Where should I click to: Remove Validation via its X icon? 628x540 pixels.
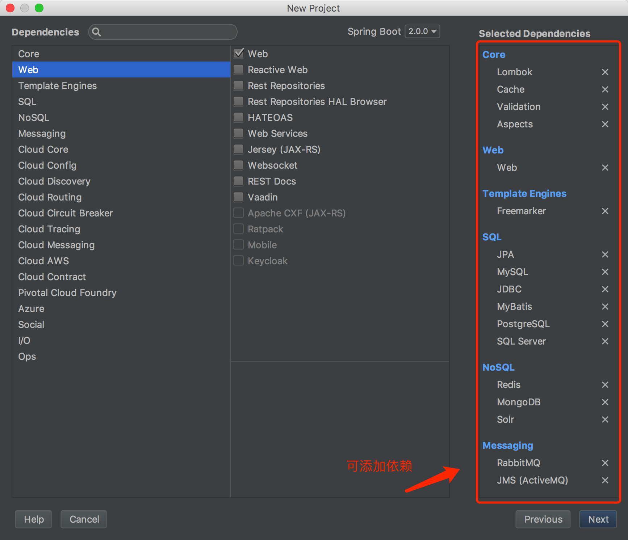pos(605,107)
